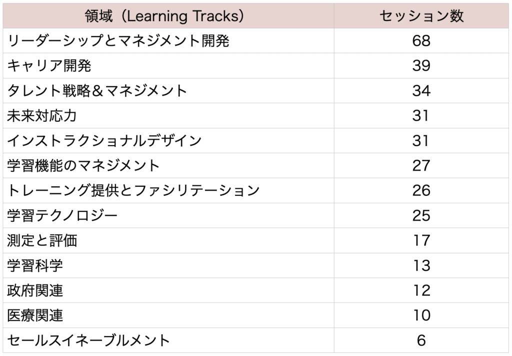Screen dimensions: 512x356
Task: Select the キャリア開発 row label
Action: (x=168, y=66)
